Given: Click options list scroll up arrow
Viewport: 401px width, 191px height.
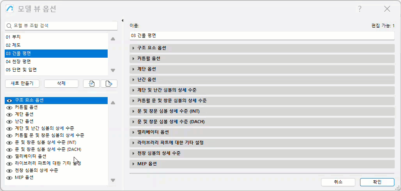Looking at the screenshot, I should 113,103.
